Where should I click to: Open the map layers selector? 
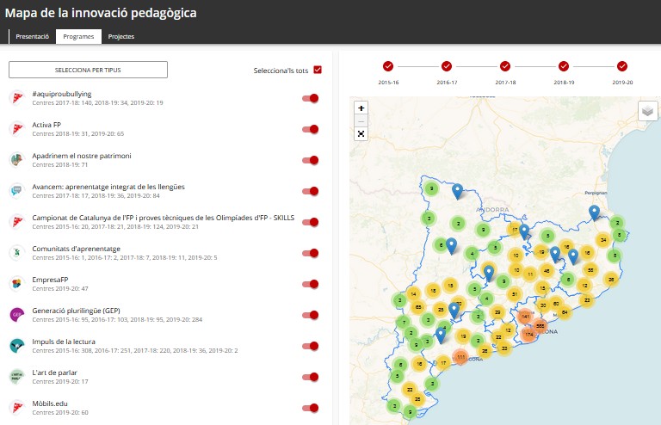pyautogui.click(x=648, y=111)
